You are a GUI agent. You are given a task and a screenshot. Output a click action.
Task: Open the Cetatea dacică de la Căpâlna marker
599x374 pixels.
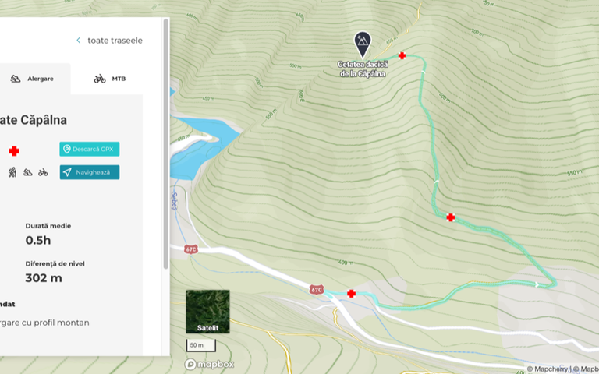coord(363,44)
